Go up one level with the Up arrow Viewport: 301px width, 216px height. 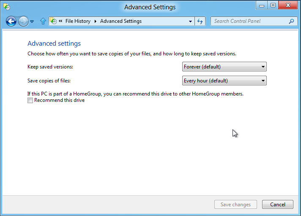[43, 21]
